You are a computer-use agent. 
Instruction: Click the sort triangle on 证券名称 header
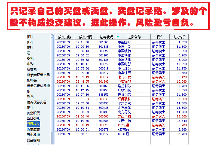118,37
